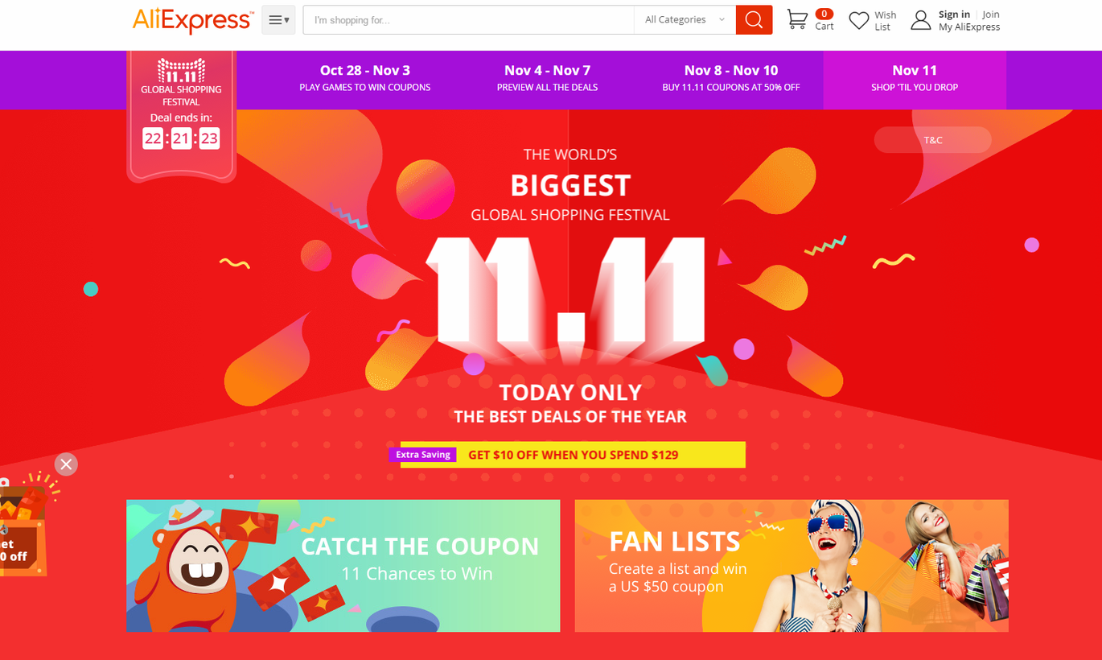
Task: Expand the hamburger categories menu
Action: coord(278,20)
